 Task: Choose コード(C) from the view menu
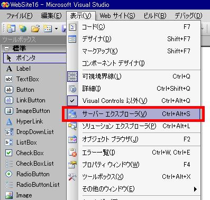134,27
